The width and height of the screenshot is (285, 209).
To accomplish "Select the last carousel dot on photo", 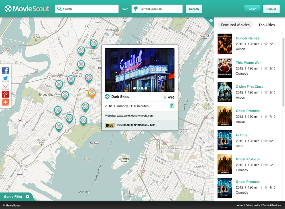I will click(x=146, y=88).
